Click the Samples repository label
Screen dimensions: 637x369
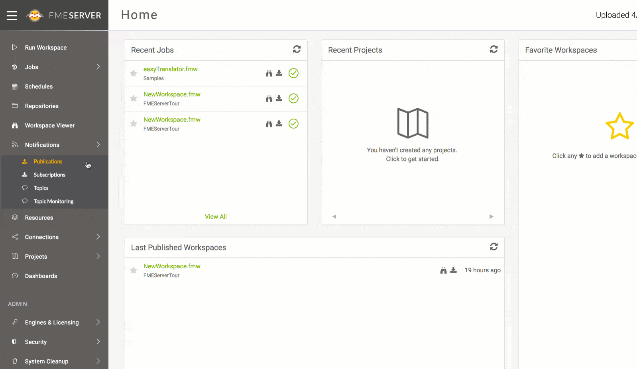pyautogui.click(x=153, y=78)
